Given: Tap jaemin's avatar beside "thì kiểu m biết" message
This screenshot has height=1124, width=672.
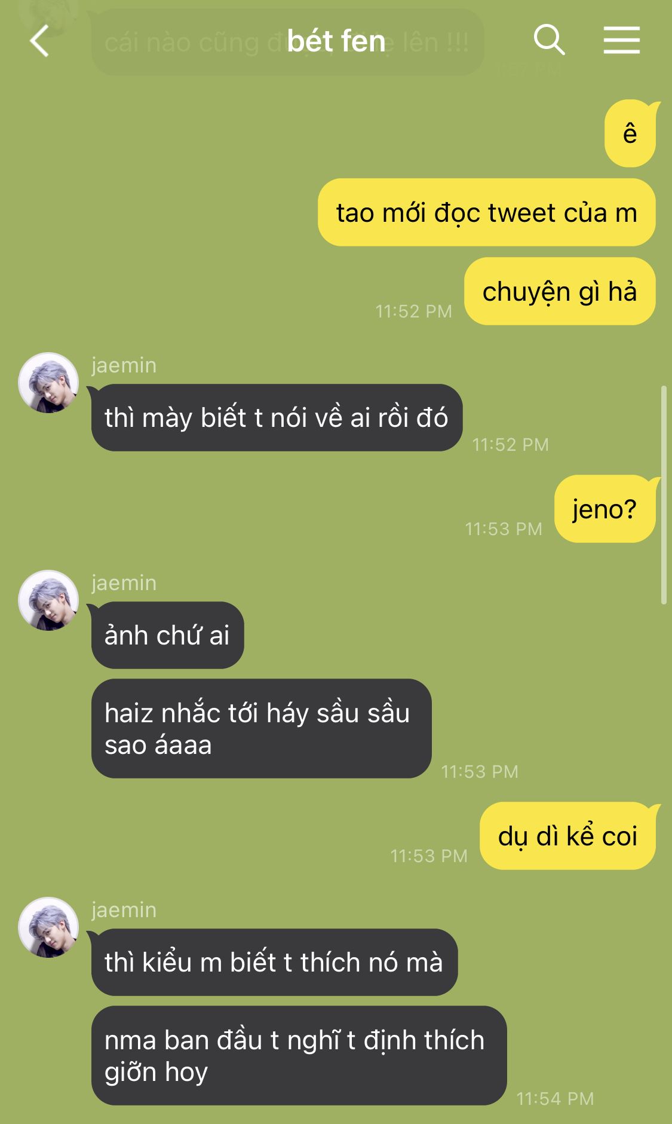Looking at the screenshot, I should [48, 927].
